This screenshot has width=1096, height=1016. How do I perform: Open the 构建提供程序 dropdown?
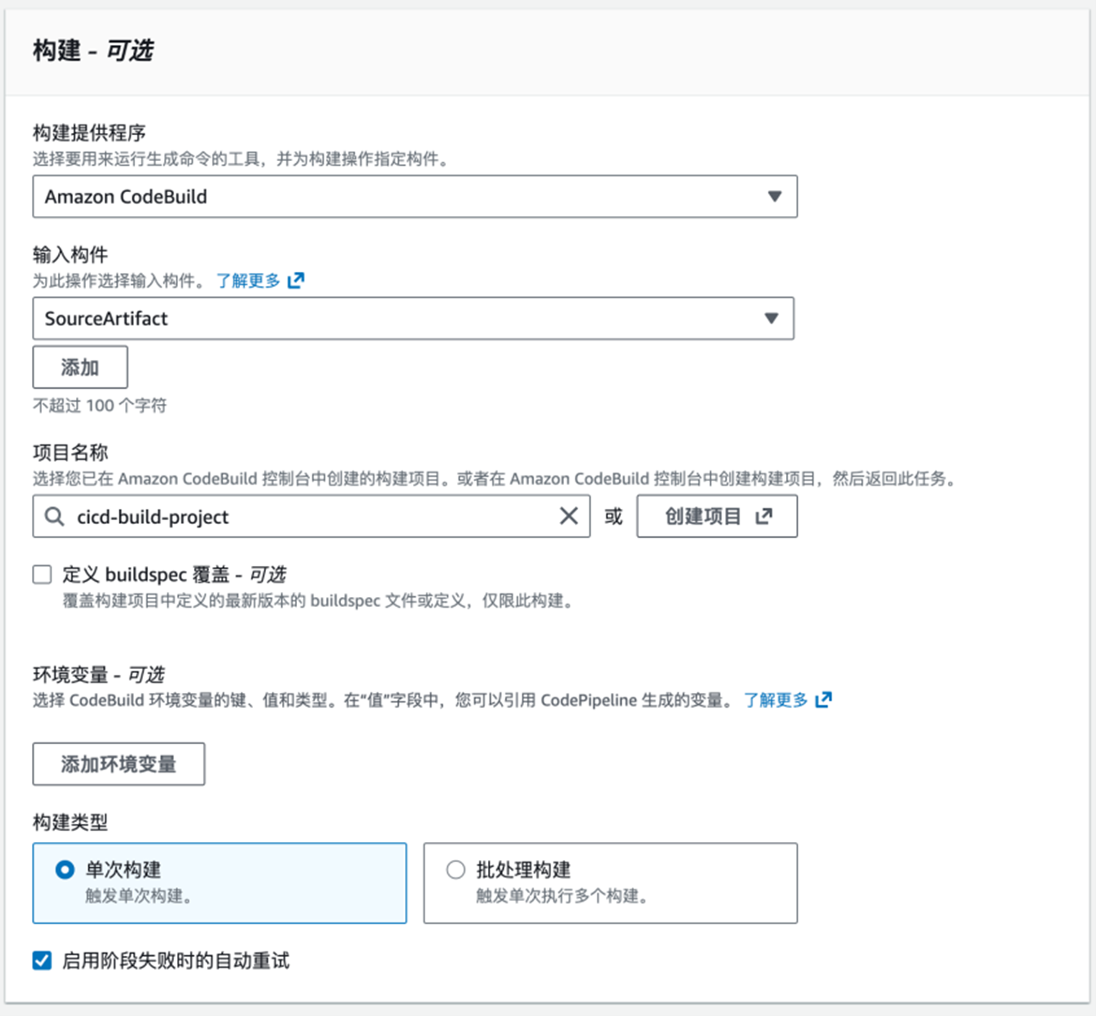pyautogui.click(x=414, y=197)
